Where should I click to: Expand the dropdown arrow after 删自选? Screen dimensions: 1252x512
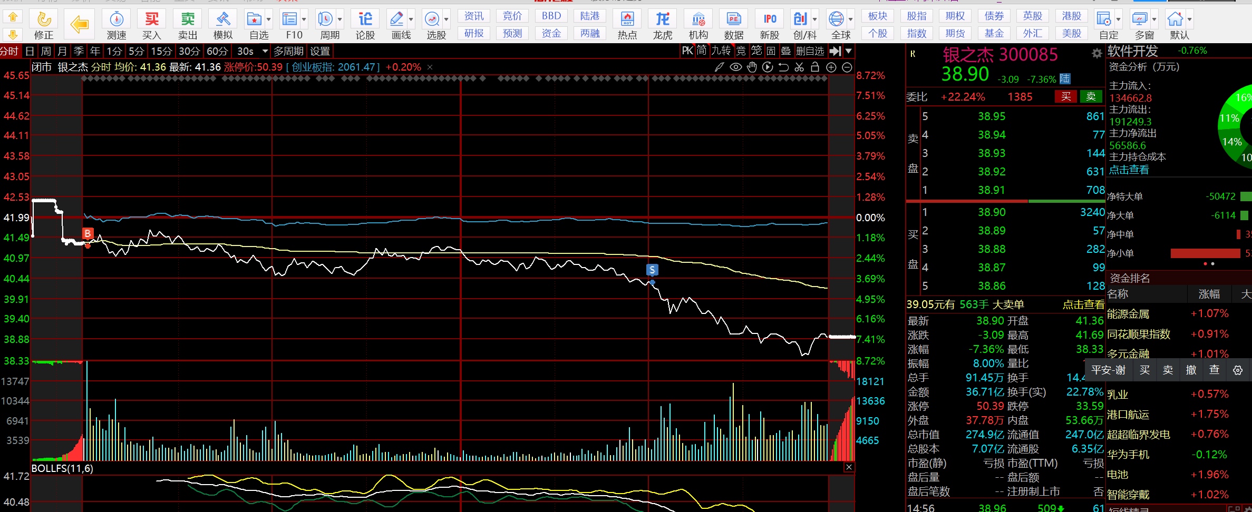click(848, 51)
